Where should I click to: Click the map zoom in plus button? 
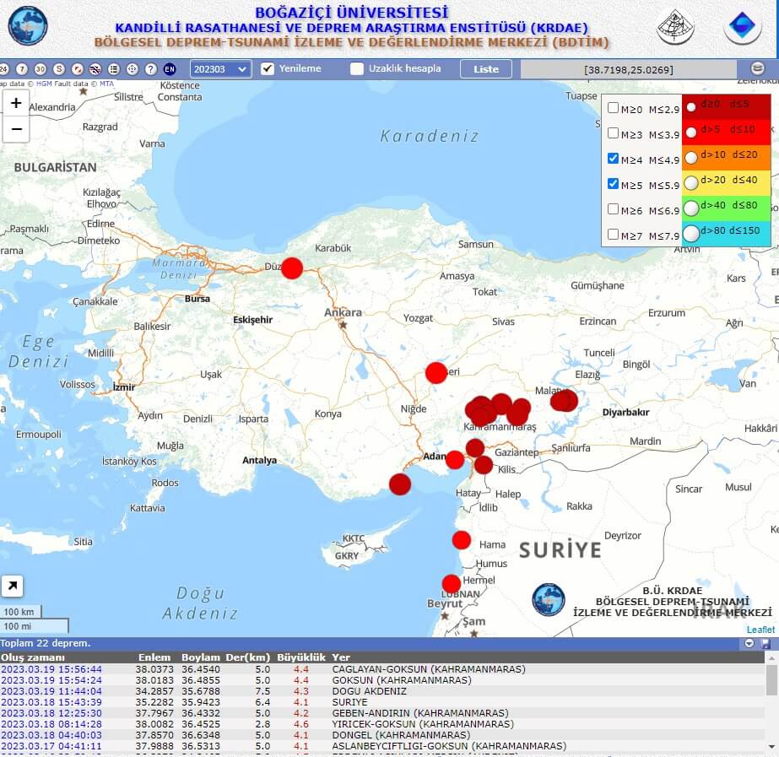16,103
